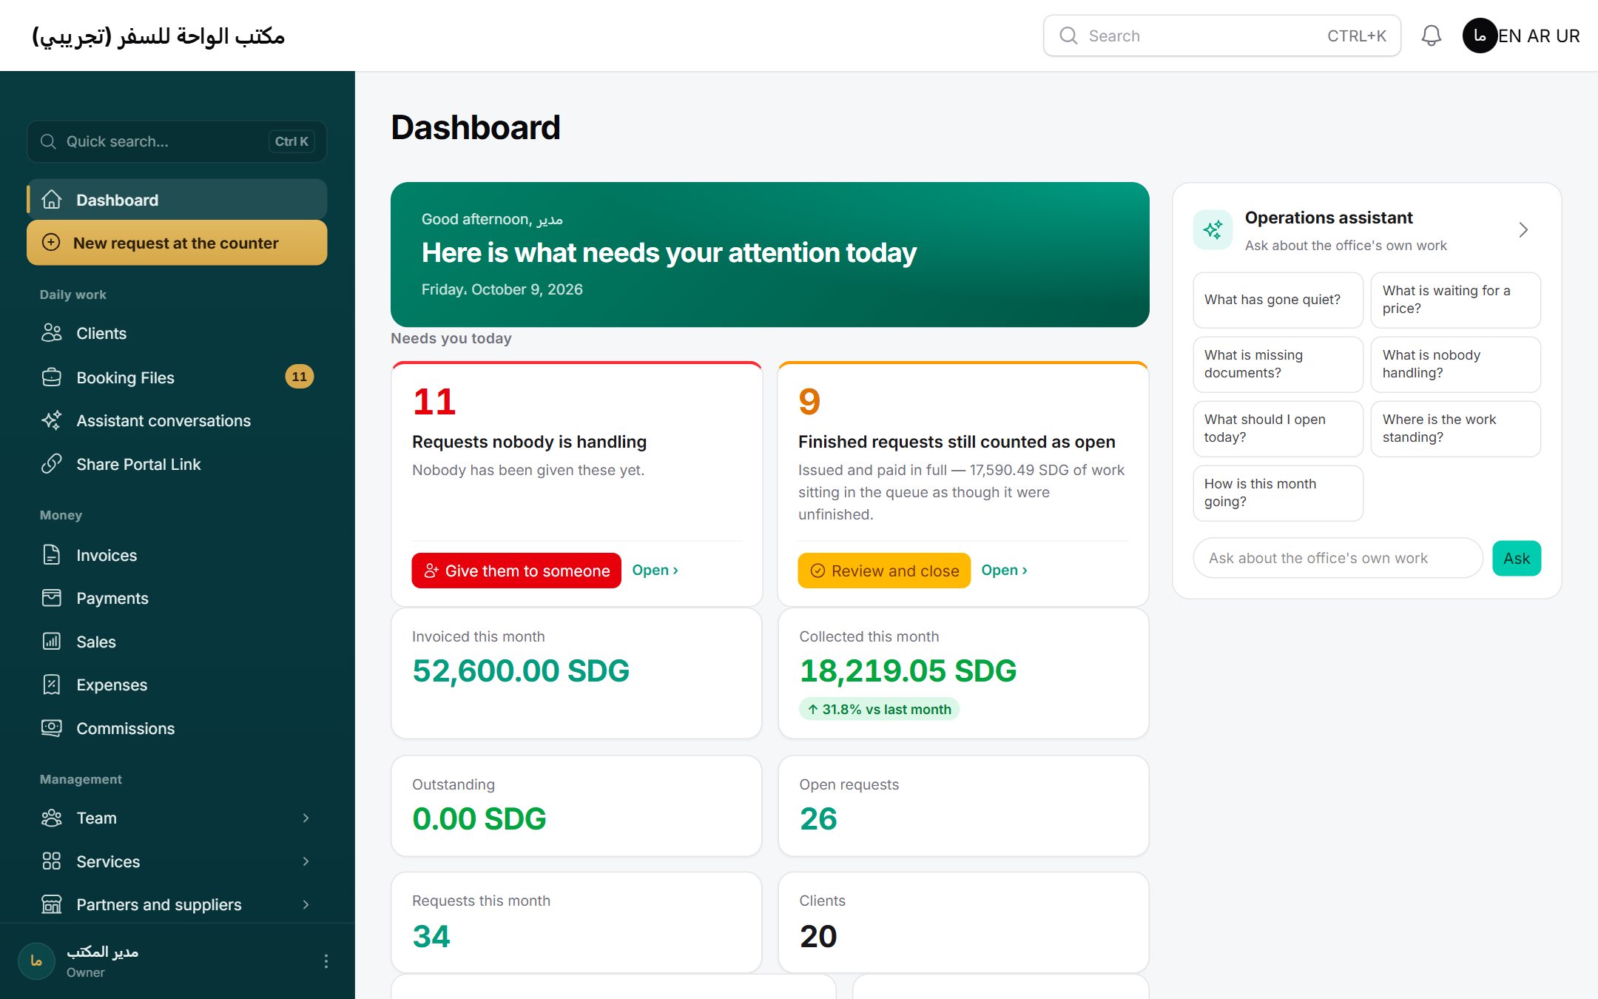Viewport: 1598px width, 999px height.
Task: Open Expenses in the sidebar
Action: pos(177,684)
